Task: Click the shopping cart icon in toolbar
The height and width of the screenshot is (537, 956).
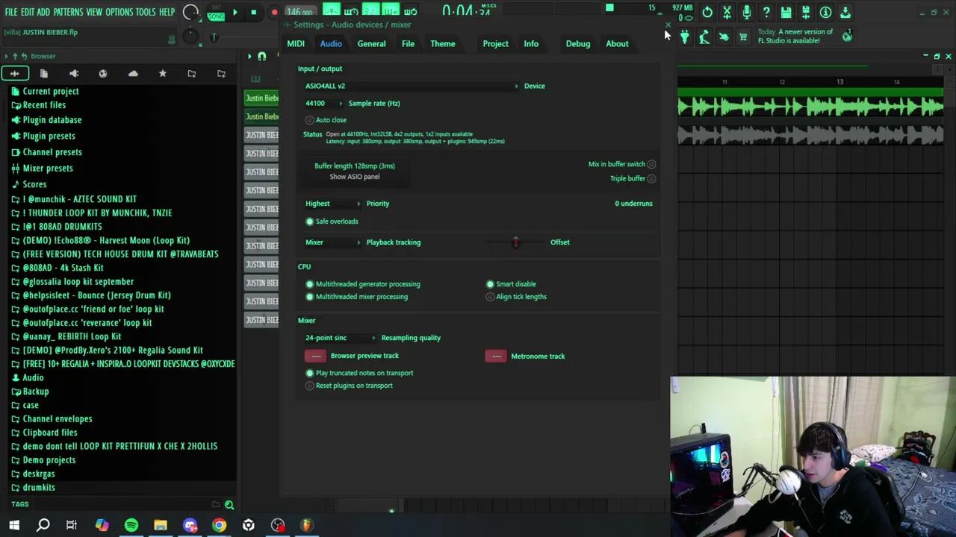Action: 743,37
